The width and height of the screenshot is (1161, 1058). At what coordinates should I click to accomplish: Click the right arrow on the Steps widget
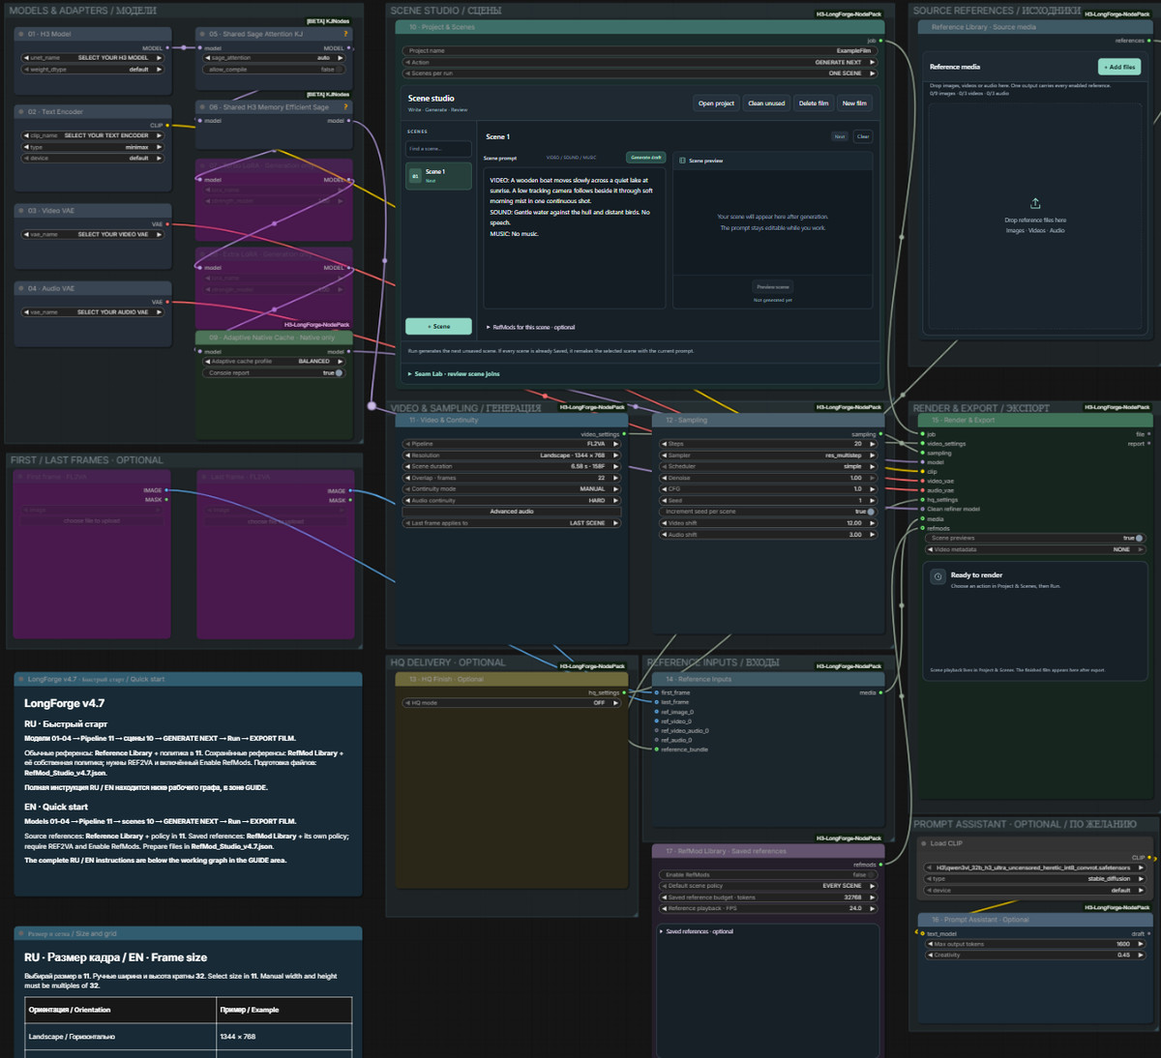(x=872, y=444)
